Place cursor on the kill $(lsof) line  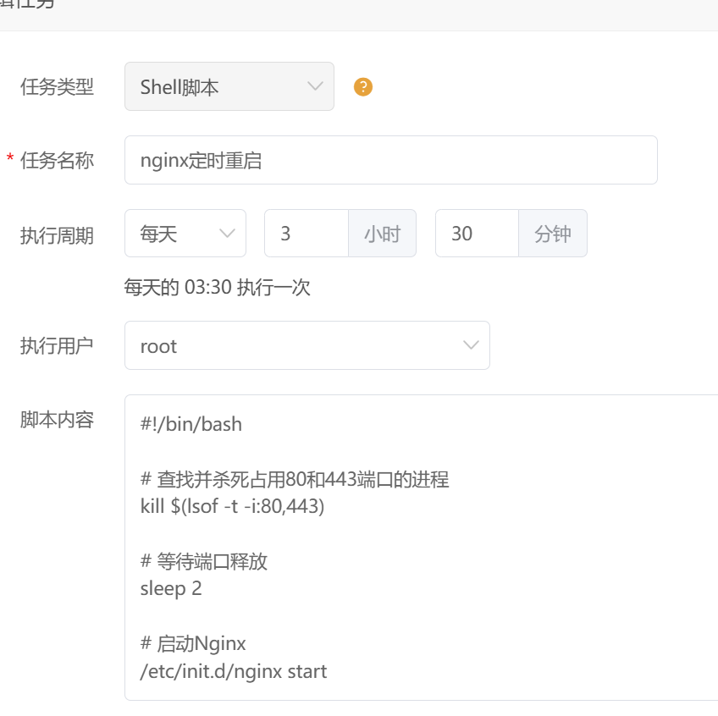point(232,506)
